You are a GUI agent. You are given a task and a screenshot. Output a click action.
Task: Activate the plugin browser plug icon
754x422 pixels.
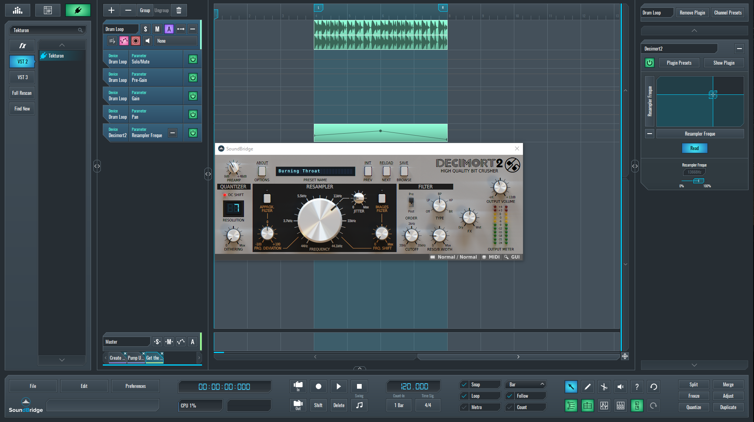coord(78,10)
